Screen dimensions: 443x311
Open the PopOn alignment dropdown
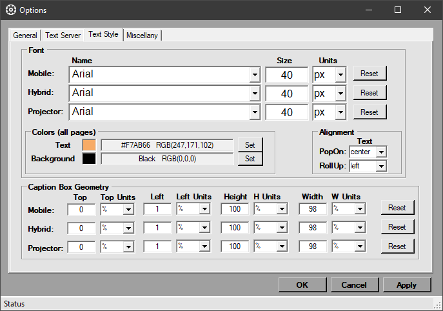tap(381, 152)
